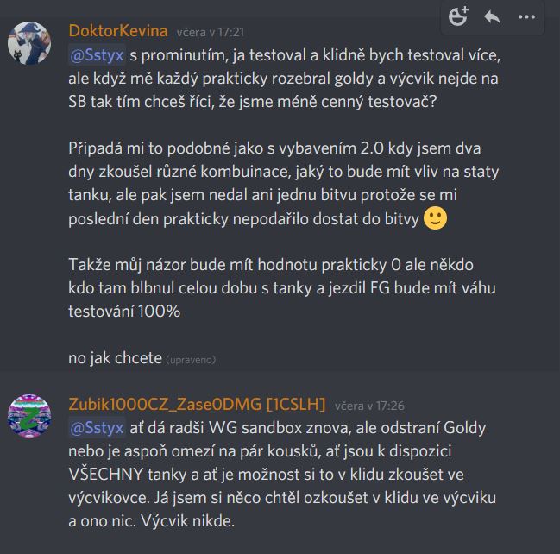Image resolution: width=560 pixels, height=554 pixels.
Task: Click the '(upraveno)' edited label
Action: click(x=191, y=360)
